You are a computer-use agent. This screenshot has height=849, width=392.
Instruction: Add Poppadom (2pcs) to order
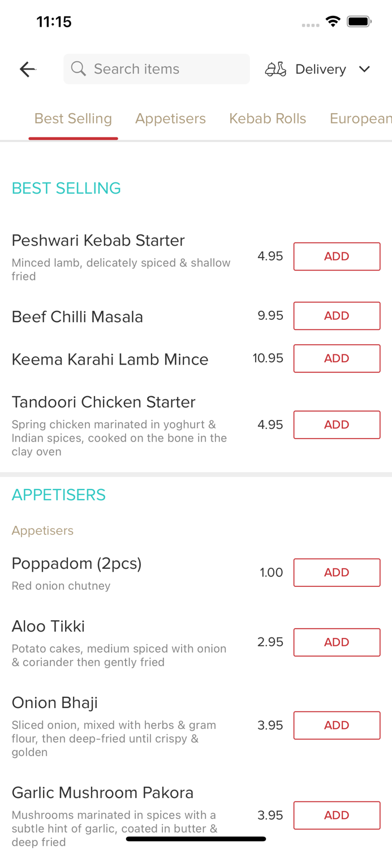(x=337, y=572)
